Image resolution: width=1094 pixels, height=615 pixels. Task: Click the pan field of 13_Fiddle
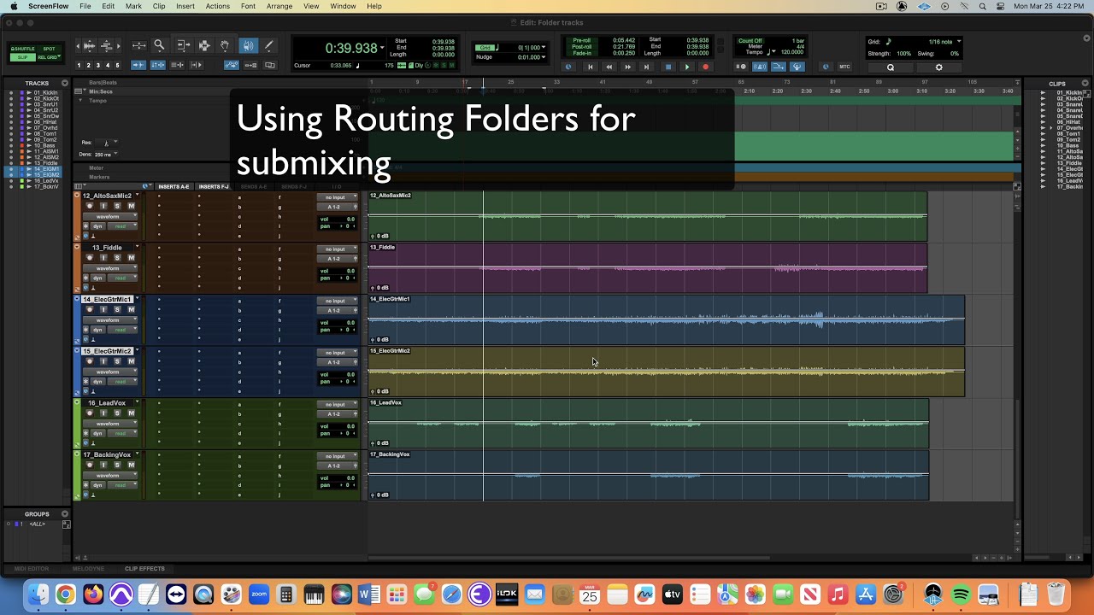point(337,278)
